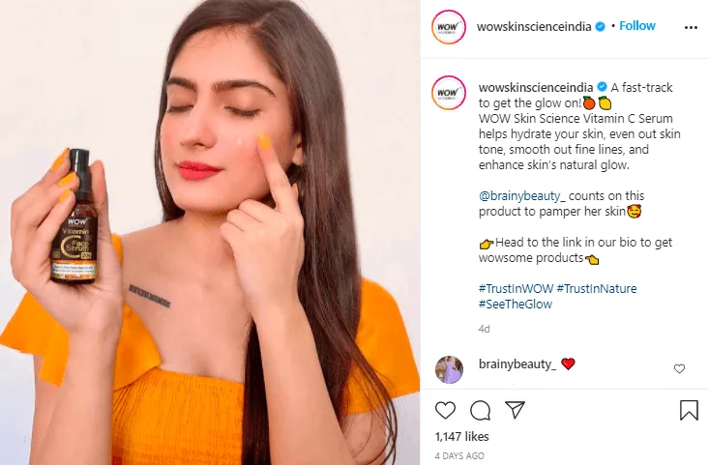The height and width of the screenshot is (465, 709).
Task: Open WOW avatar beside the caption
Action: (x=448, y=93)
